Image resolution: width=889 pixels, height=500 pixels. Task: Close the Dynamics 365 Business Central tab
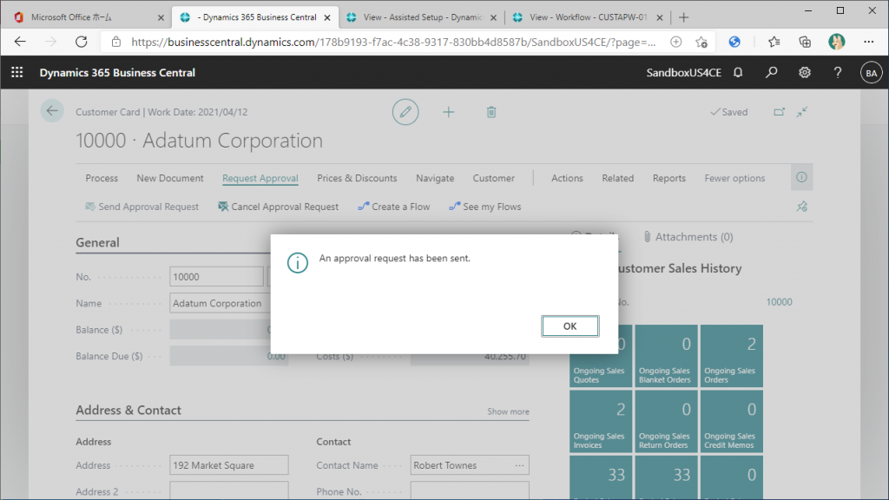[x=327, y=17]
